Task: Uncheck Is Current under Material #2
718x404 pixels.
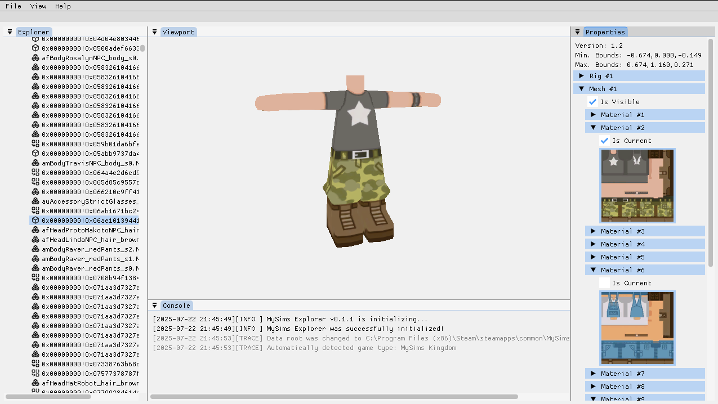Action: [604, 141]
